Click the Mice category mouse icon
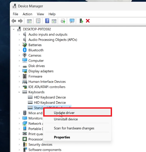146x152 pixels. (x=25, y=113)
